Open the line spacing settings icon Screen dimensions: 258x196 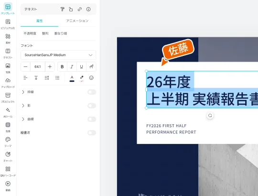point(47,77)
